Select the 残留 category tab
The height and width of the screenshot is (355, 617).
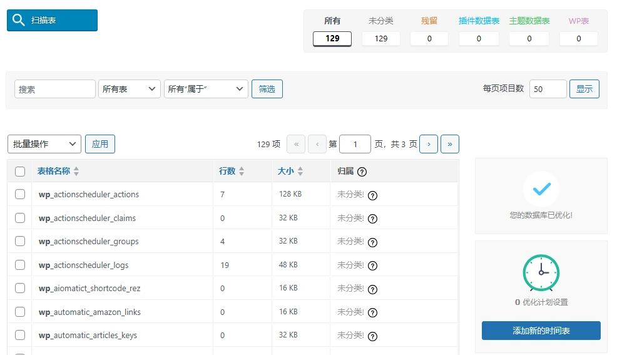(x=429, y=33)
